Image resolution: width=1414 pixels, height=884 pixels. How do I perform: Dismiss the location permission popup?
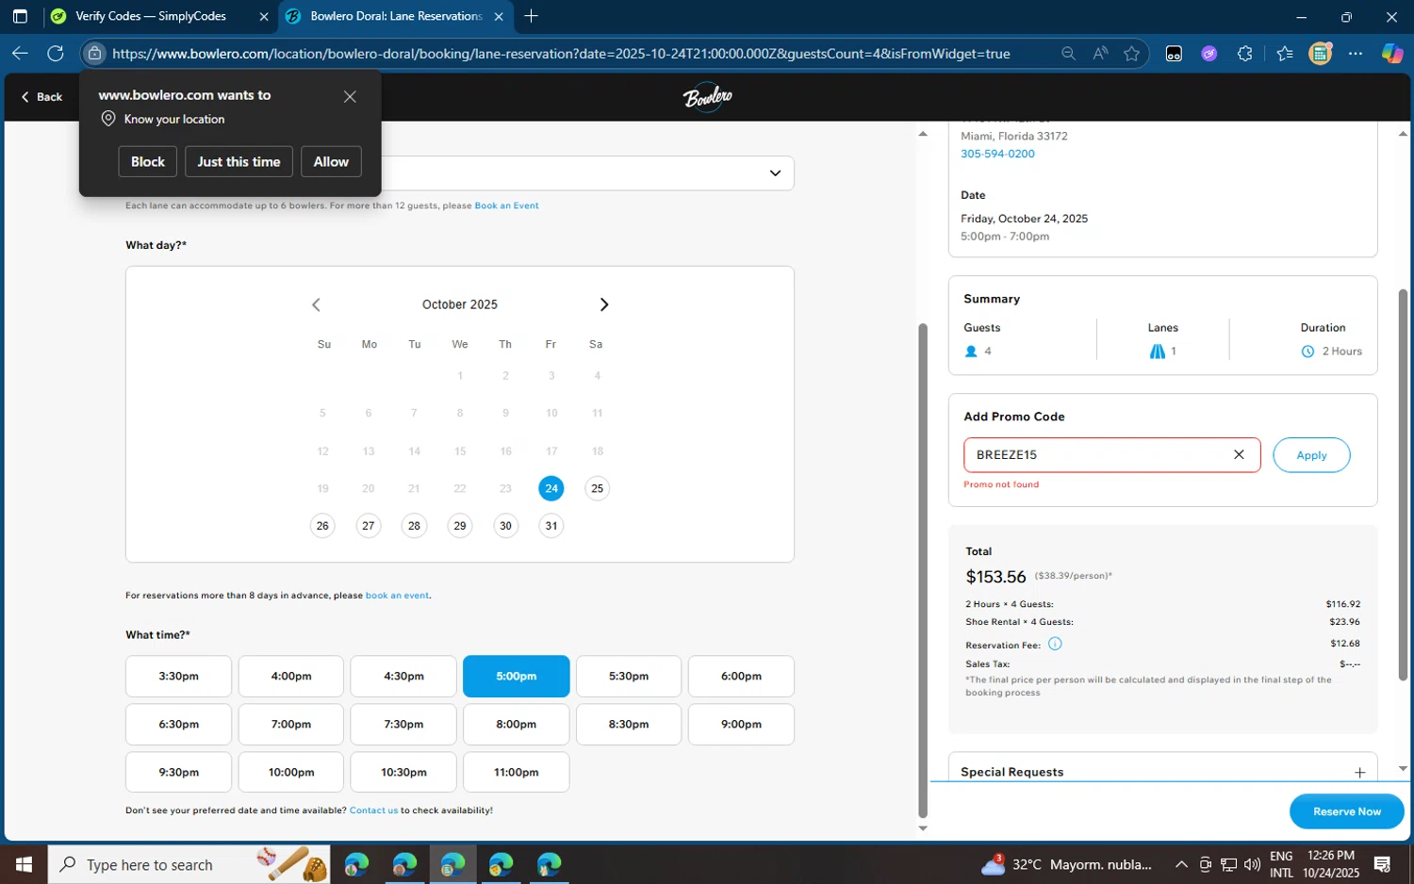point(350,96)
